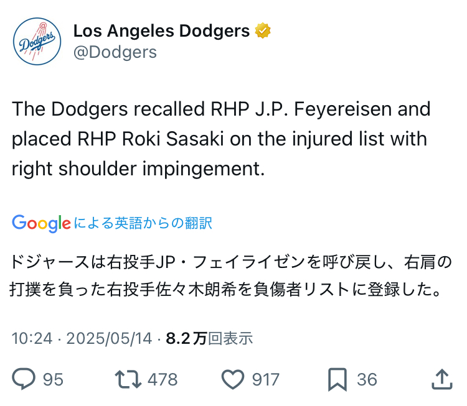467x406 pixels.
Task: Open the reply speech bubble icon
Action: [x=24, y=379]
